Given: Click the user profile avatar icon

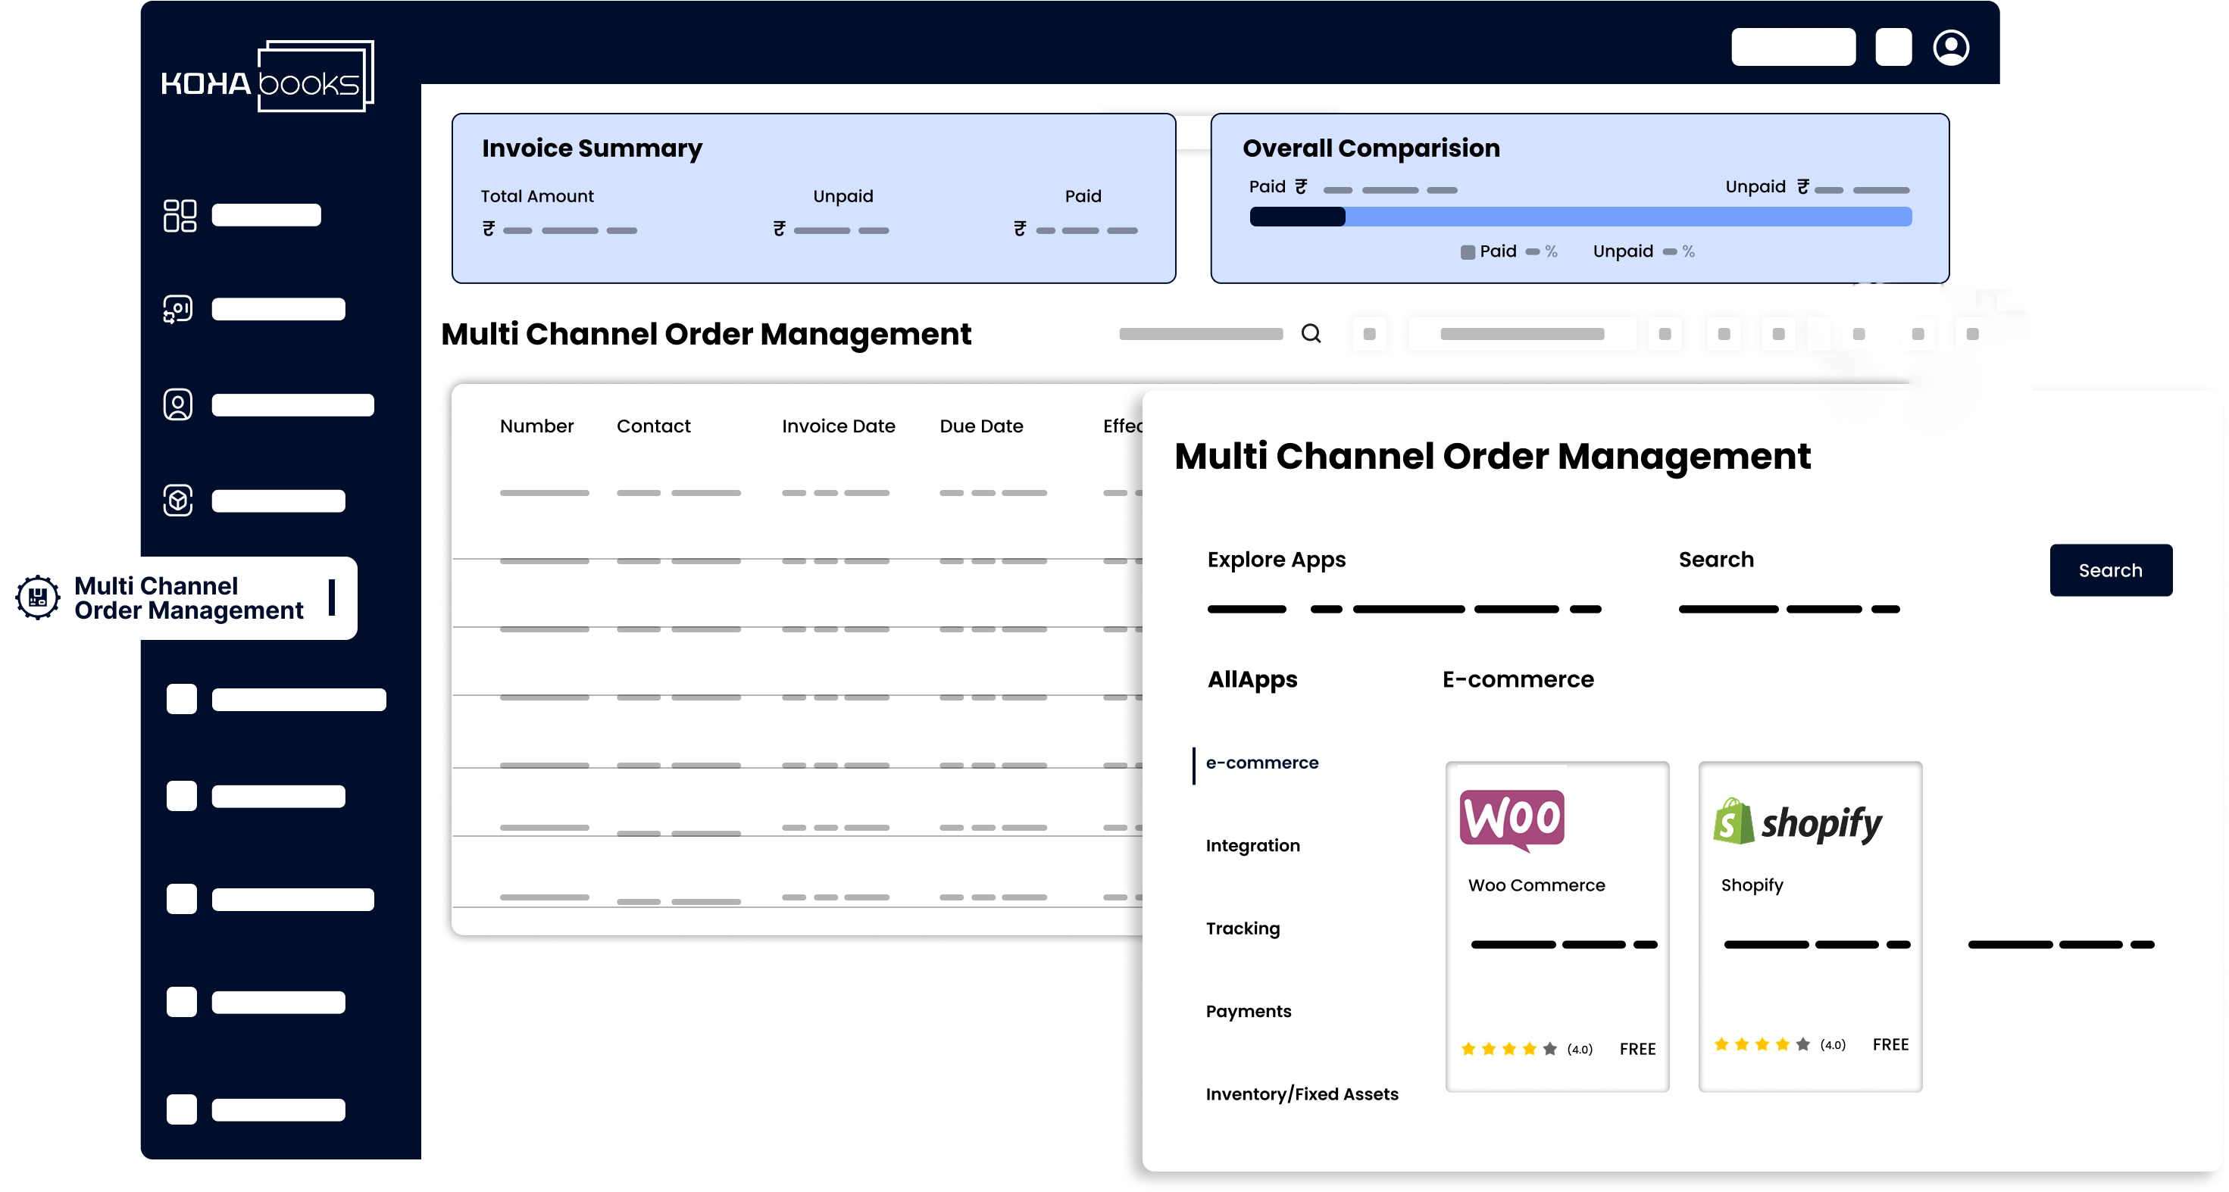Looking at the screenshot, I should (1950, 48).
